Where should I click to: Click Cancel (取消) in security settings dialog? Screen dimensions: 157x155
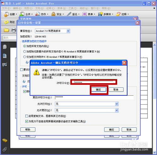click(x=129, y=129)
